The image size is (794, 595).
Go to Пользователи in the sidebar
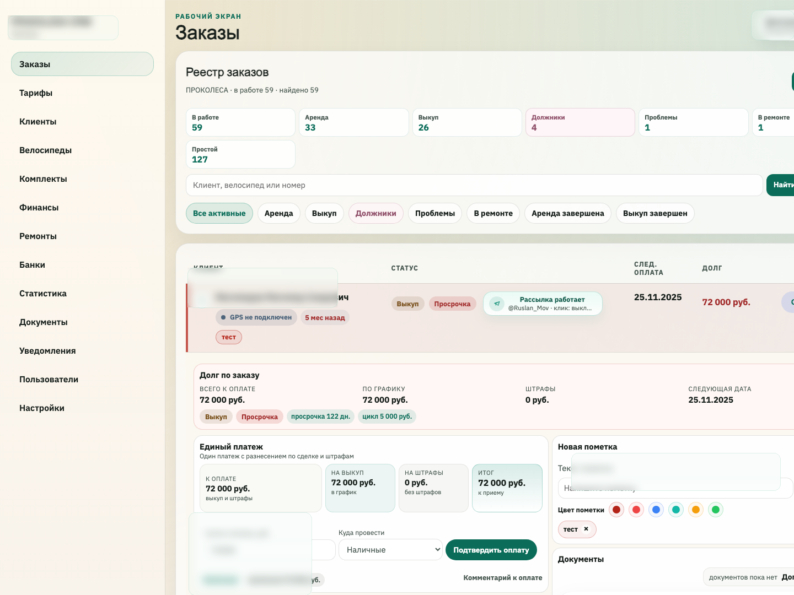pyautogui.click(x=82, y=379)
